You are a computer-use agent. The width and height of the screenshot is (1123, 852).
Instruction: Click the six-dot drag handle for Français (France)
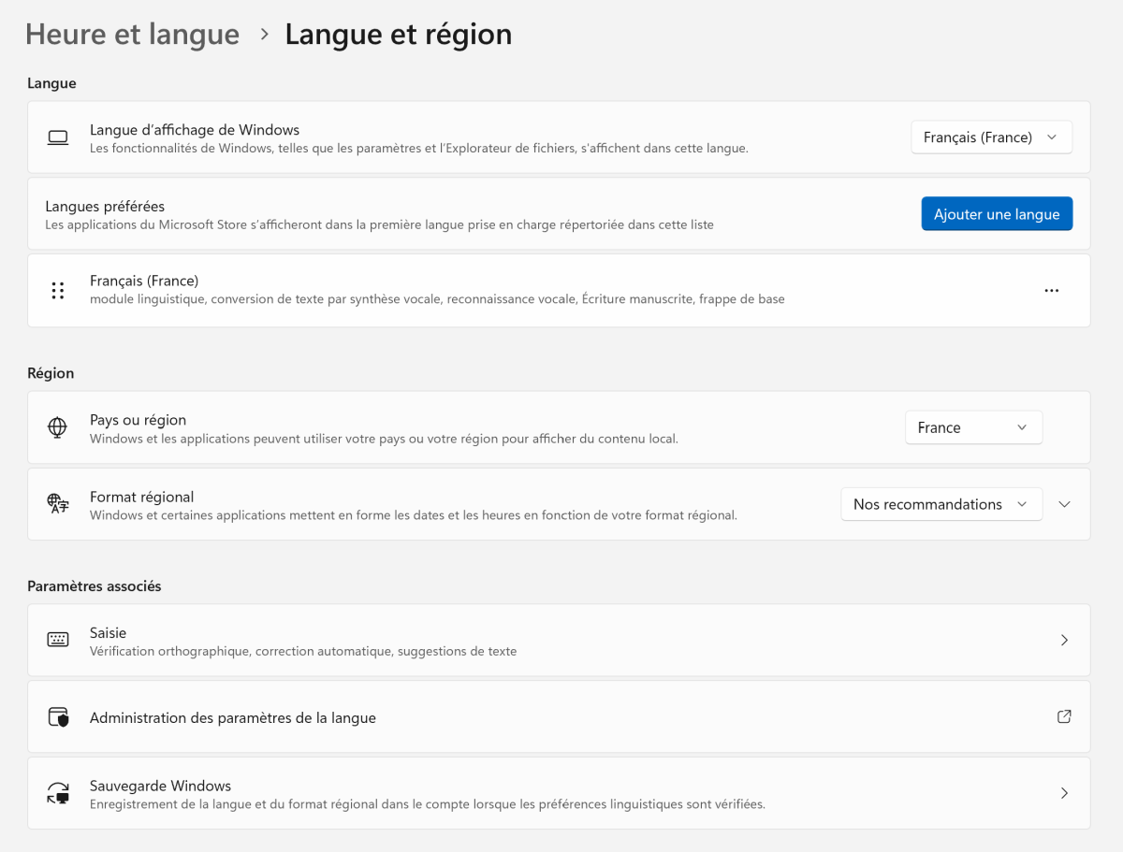click(x=58, y=291)
